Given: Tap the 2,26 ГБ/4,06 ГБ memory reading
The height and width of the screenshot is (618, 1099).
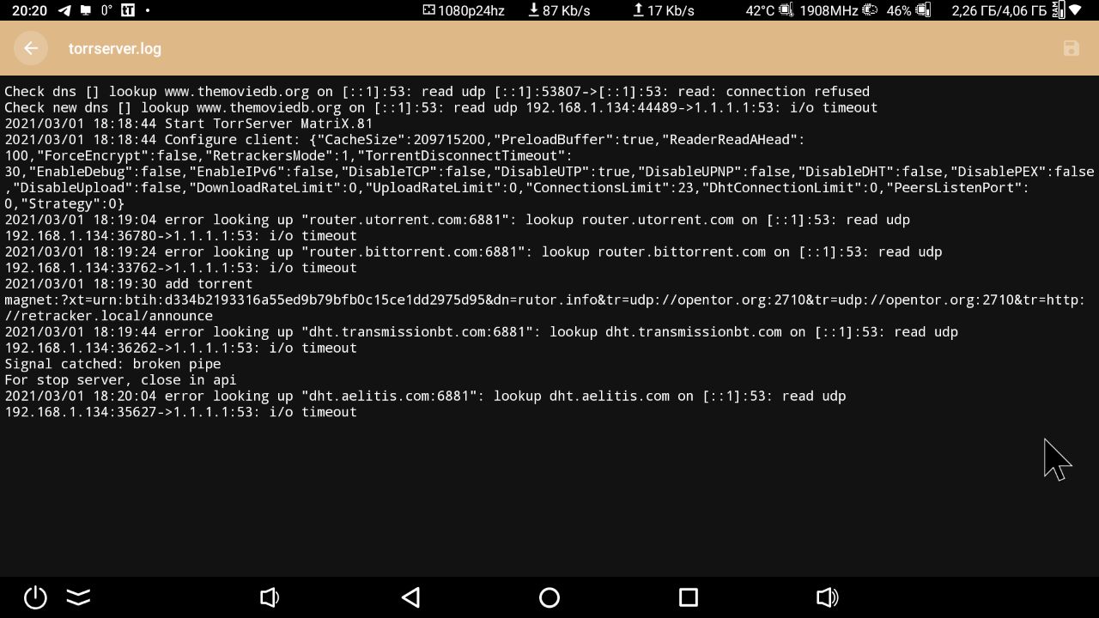Looking at the screenshot, I should click(x=999, y=10).
